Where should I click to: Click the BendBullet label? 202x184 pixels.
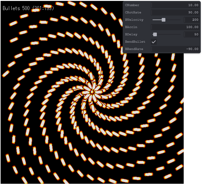click(x=135, y=42)
